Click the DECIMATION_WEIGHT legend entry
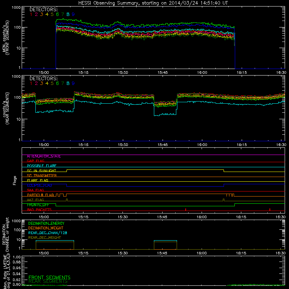Viewport: 289px width, 289px height. click(46, 228)
